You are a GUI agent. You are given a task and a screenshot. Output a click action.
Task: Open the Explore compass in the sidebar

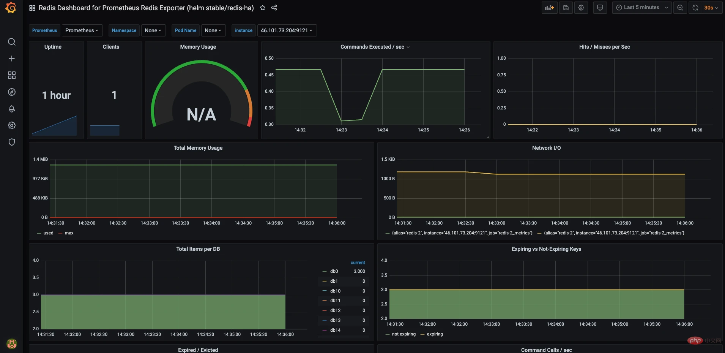click(11, 92)
